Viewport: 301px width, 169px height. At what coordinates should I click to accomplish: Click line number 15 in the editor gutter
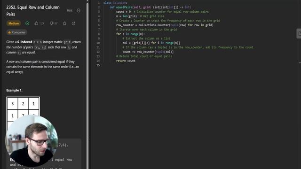pyautogui.click(x=98, y=65)
